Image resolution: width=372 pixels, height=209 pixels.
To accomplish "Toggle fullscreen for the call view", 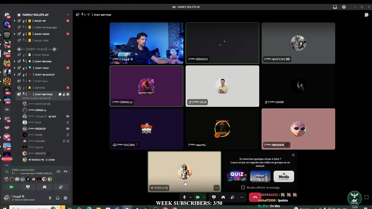I will click(366, 197).
